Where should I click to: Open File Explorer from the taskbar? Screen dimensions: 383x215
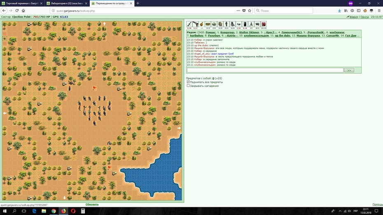[x=44, y=211]
